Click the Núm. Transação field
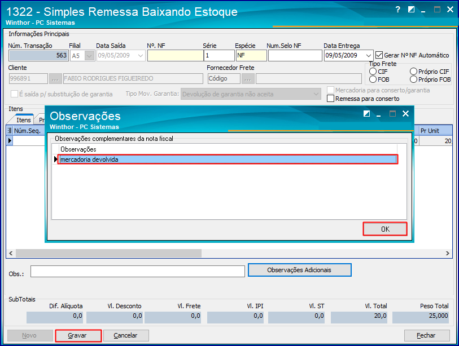The image size is (459, 346). (x=38, y=56)
